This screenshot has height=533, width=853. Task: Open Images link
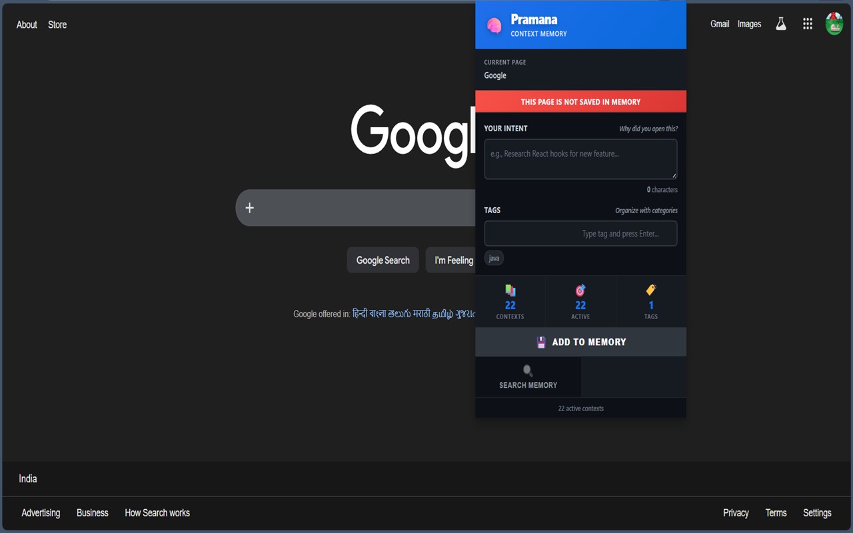749,24
